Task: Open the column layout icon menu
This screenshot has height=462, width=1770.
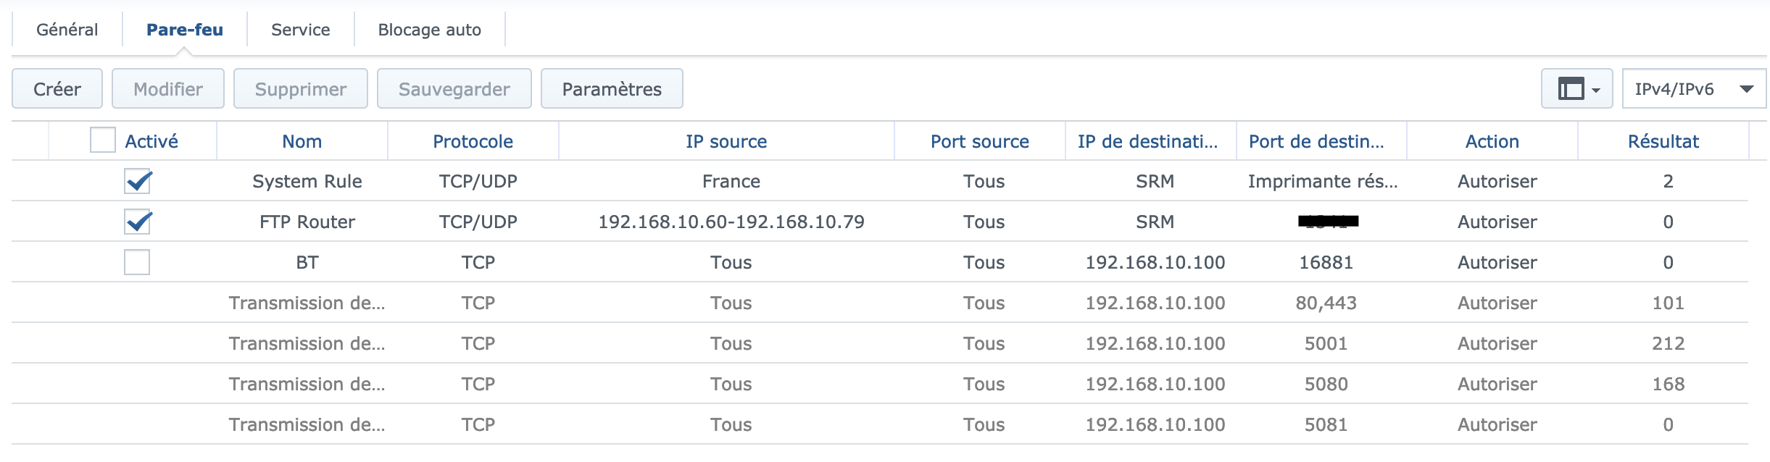Action: [x=1576, y=89]
